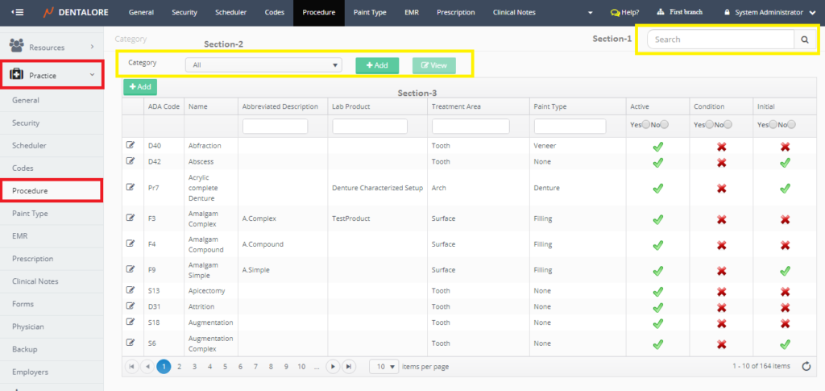The image size is (825, 391).
Task: Open edit icon for Apicectomy row
Action: [131, 290]
